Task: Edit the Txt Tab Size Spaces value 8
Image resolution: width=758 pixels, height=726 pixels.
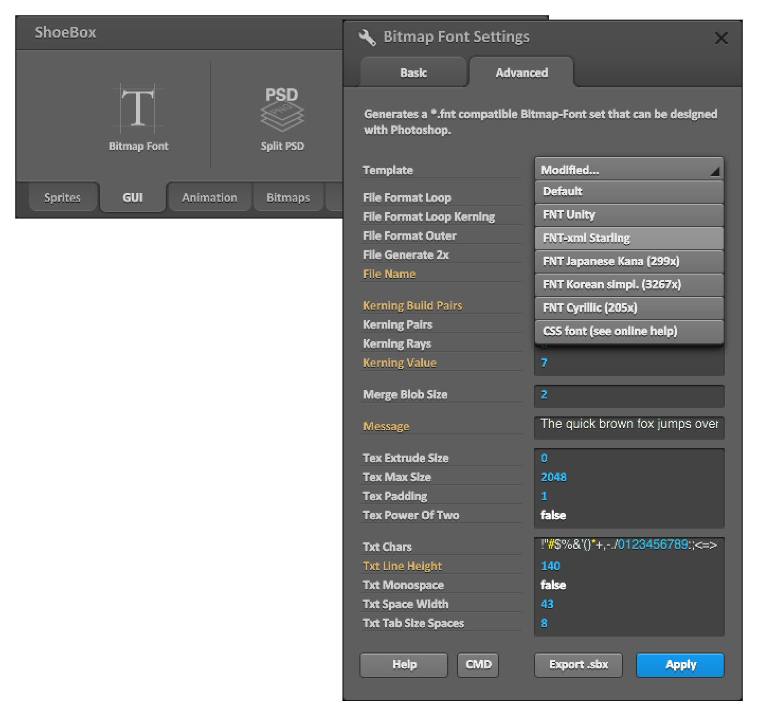Action: pyautogui.click(x=629, y=623)
